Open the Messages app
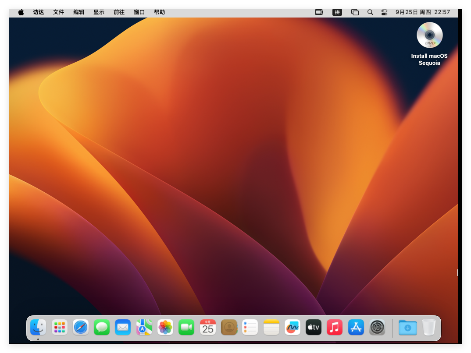 tap(102, 327)
